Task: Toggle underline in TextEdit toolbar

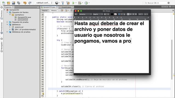Action: pyautogui.click(x=124, y=14)
